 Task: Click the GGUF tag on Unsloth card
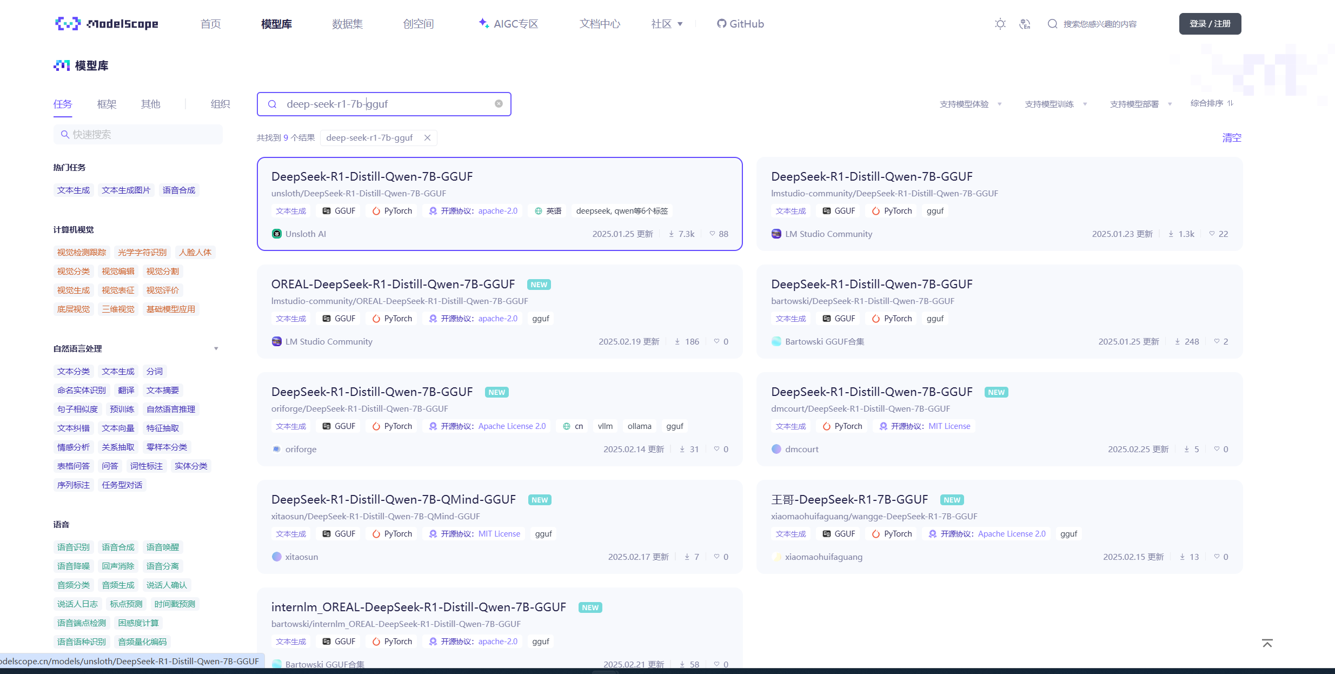pos(339,211)
